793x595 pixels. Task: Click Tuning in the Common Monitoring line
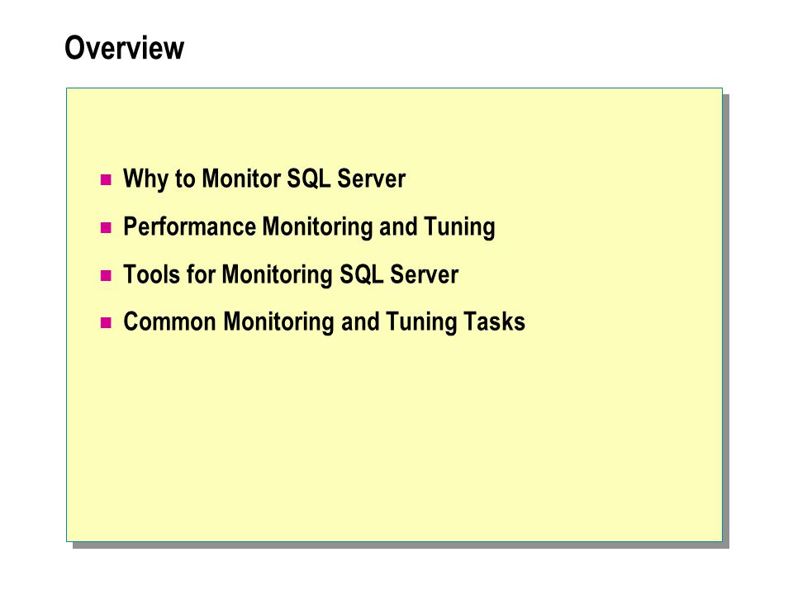pyautogui.click(x=421, y=322)
